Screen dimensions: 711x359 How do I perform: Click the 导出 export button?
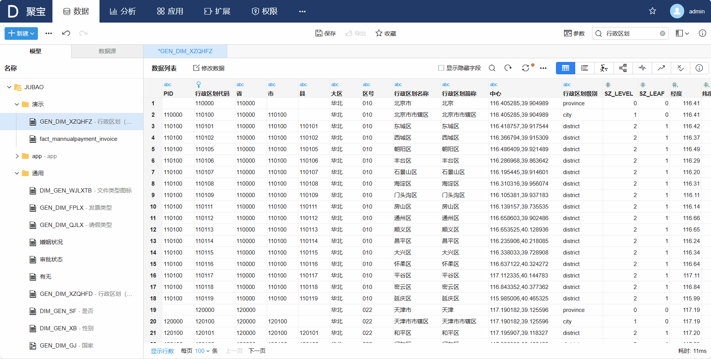[x=355, y=33]
